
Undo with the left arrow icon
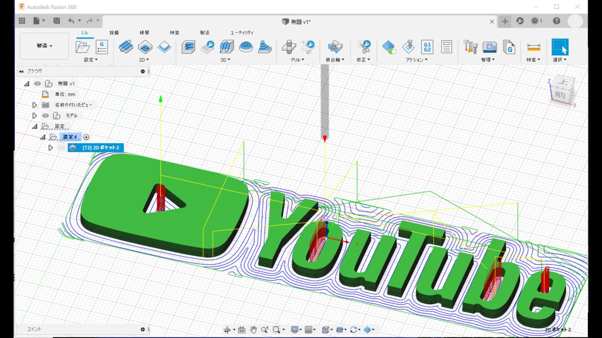(71, 21)
